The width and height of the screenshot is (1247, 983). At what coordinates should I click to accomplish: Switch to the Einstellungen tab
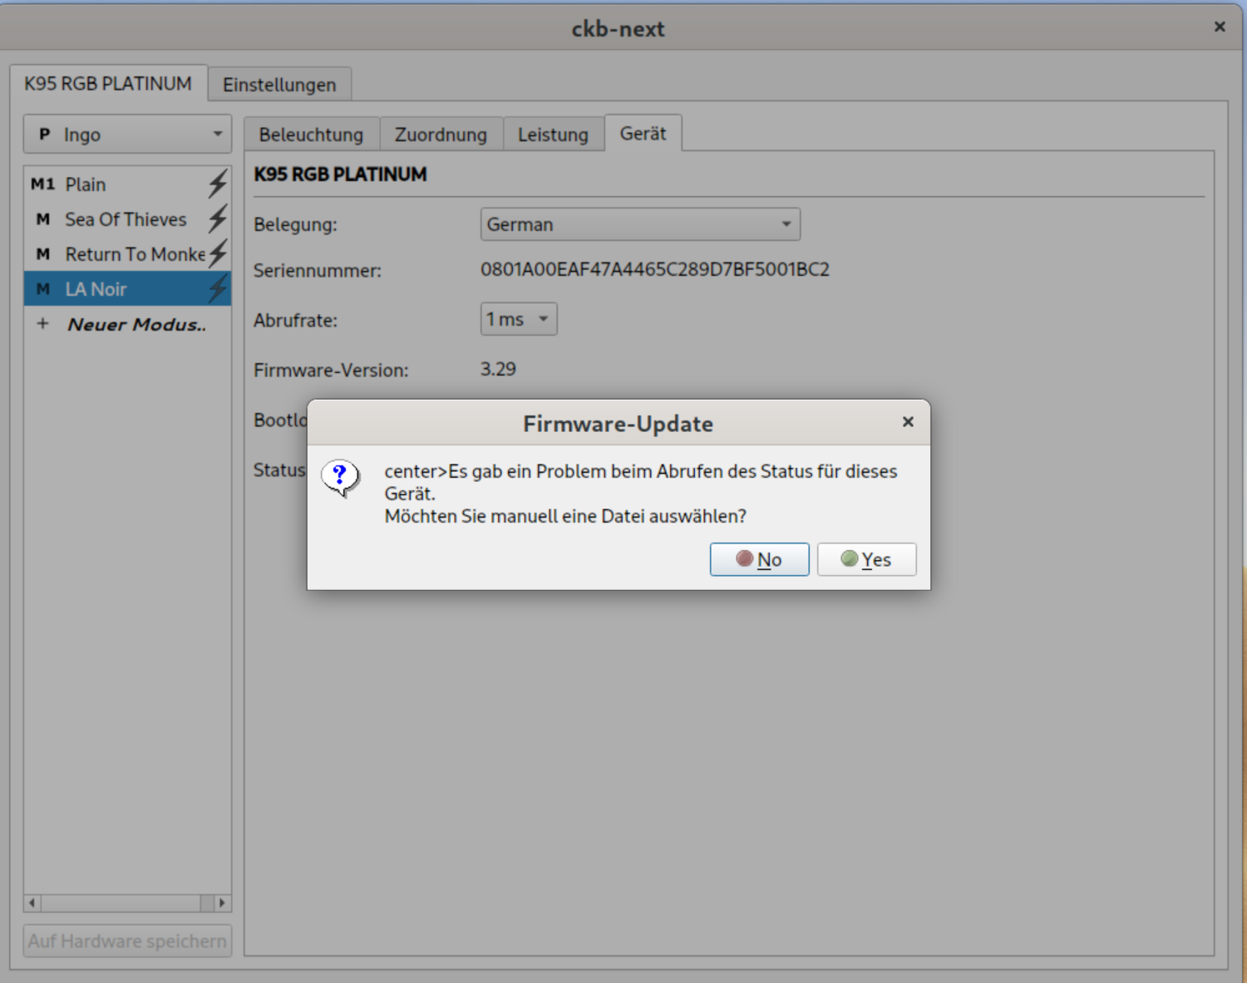click(279, 84)
